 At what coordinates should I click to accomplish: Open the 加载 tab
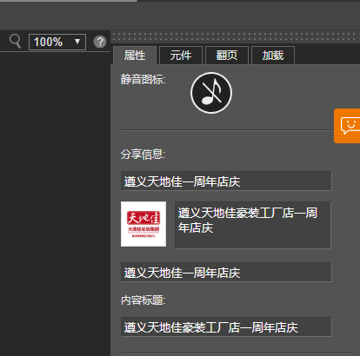click(273, 56)
